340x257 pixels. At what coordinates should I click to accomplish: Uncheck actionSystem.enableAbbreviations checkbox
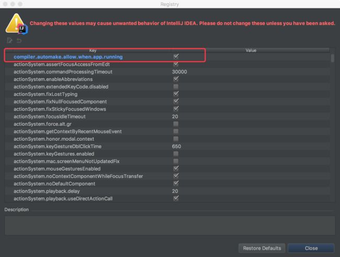tap(176, 79)
